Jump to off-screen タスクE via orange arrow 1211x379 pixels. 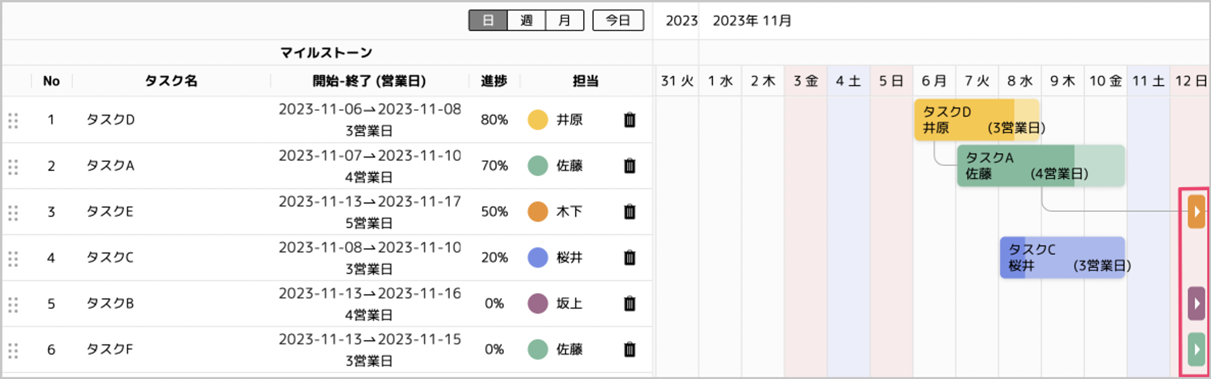tap(1196, 211)
